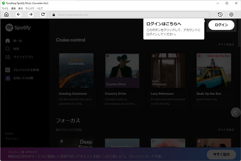Click the Home icon in the toolbar
Image resolution: width=241 pixels, height=161 pixels.
[7, 14]
